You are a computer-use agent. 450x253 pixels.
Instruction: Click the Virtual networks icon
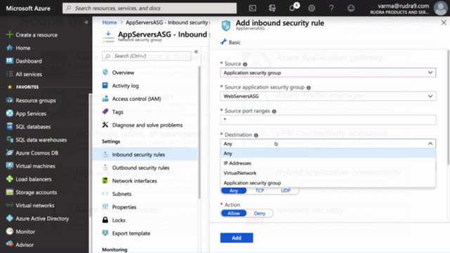[9, 205]
